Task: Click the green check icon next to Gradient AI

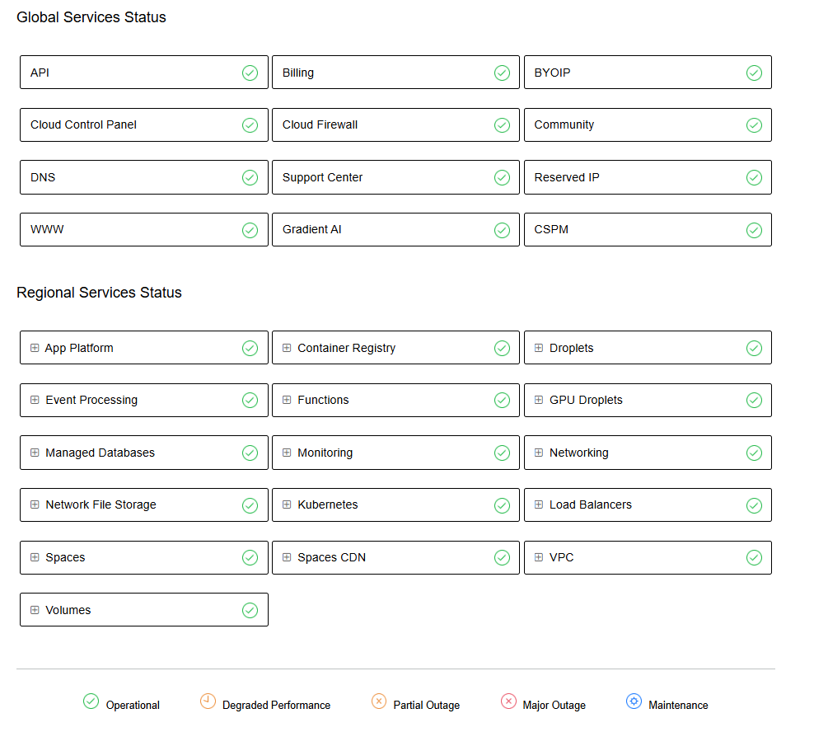Action: pyautogui.click(x=502, y=229)
